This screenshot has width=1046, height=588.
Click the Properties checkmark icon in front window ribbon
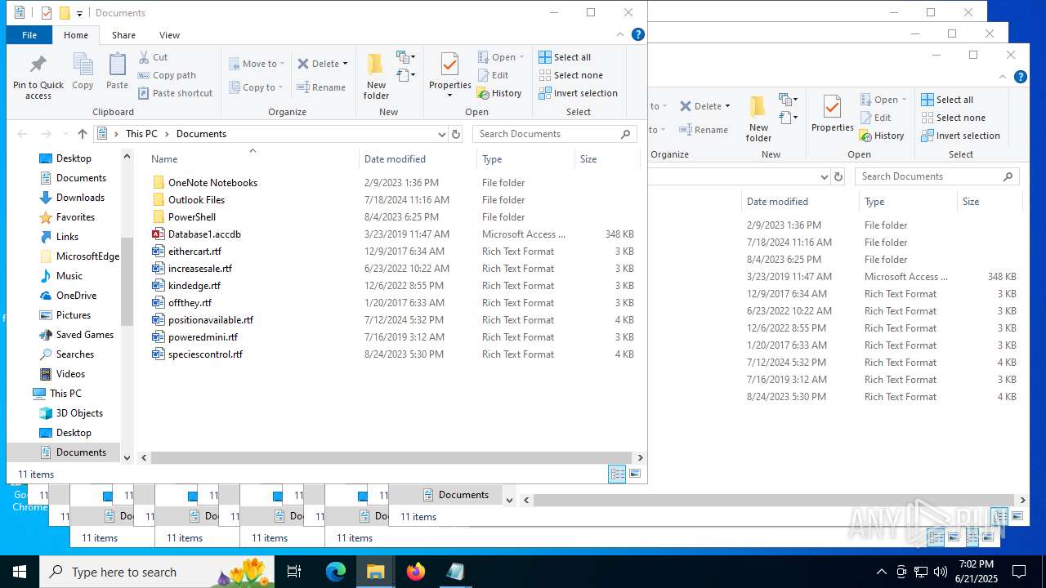click(x=449, y=65)
